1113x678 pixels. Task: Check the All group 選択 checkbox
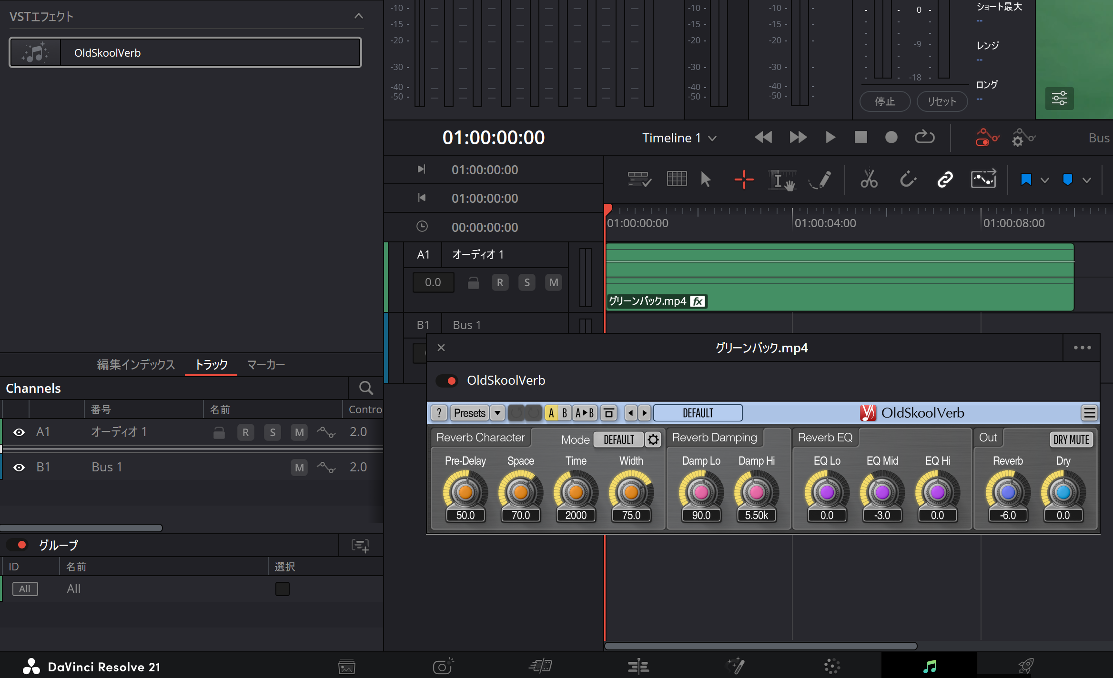[283, 589]
